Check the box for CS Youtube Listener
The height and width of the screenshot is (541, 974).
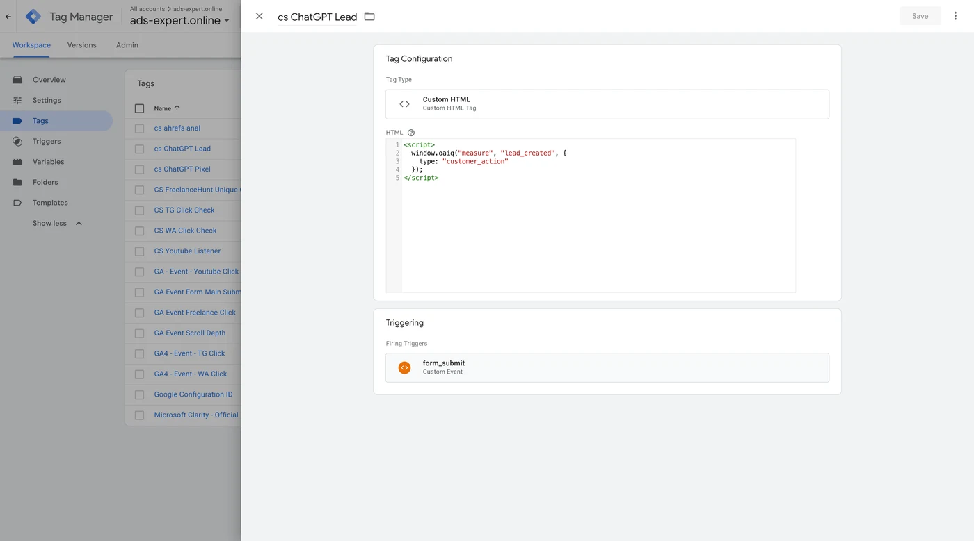pyautogui.click(x=140, y=251)
